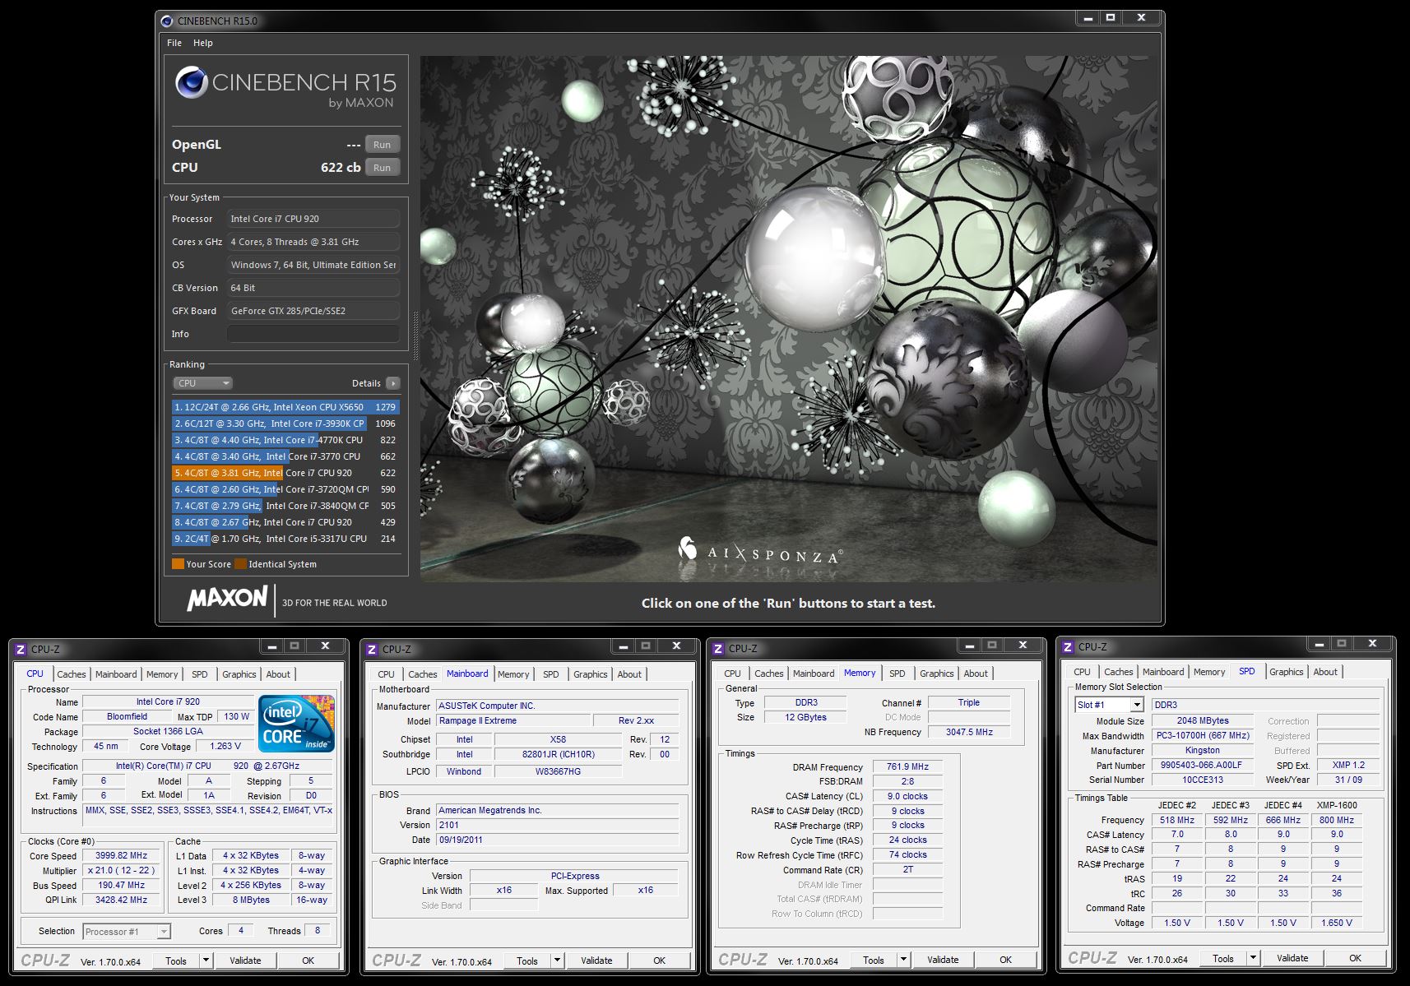The image size is (1410, 986).
Task: Open Tools dropdown arrow in Mainboard CPU-Z window
Action: click(558, 961)
